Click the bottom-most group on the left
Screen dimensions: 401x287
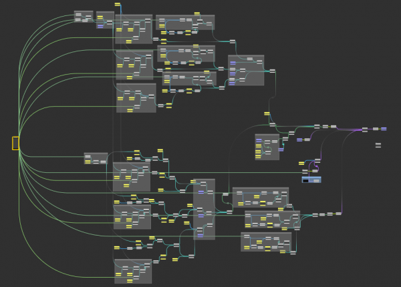[133, 271]
